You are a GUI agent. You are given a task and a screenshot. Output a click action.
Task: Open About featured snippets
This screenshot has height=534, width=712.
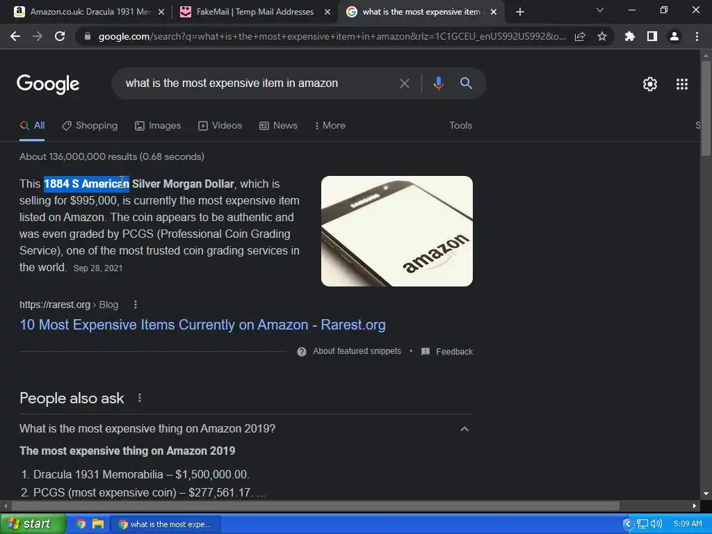point(357,351)
